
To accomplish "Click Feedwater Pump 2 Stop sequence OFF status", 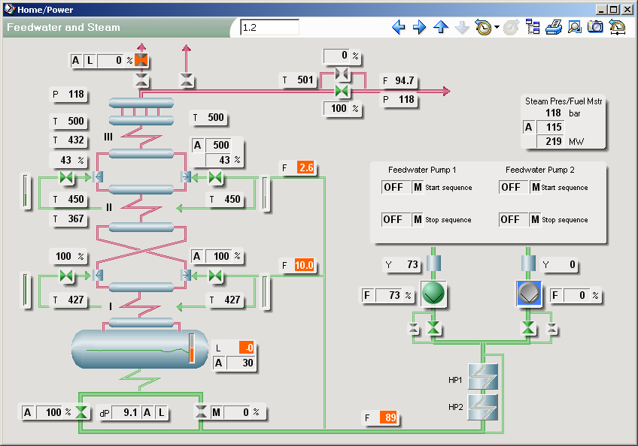I will pos(513,220).
